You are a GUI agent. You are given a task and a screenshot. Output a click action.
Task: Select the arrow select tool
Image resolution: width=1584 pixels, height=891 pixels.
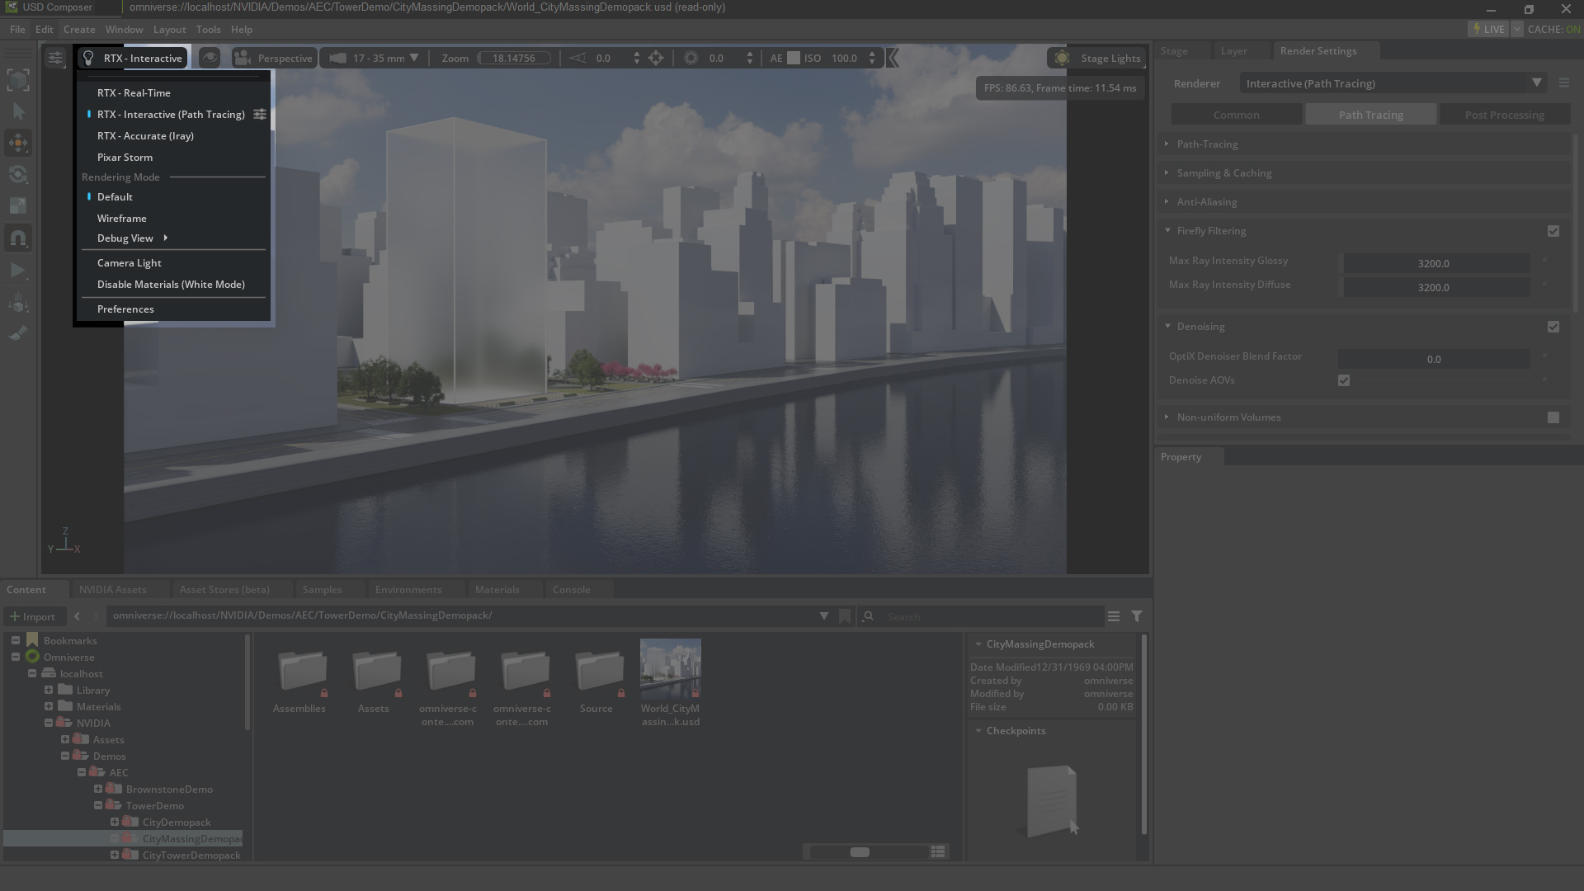coord(18,111)
